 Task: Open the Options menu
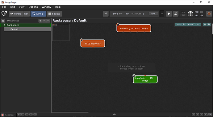pos(33,7)
